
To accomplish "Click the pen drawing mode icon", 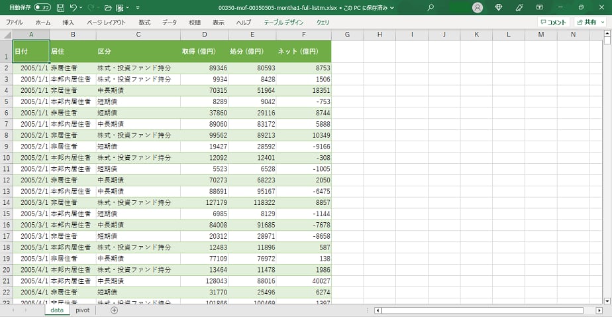I will (x=519, y=7).
